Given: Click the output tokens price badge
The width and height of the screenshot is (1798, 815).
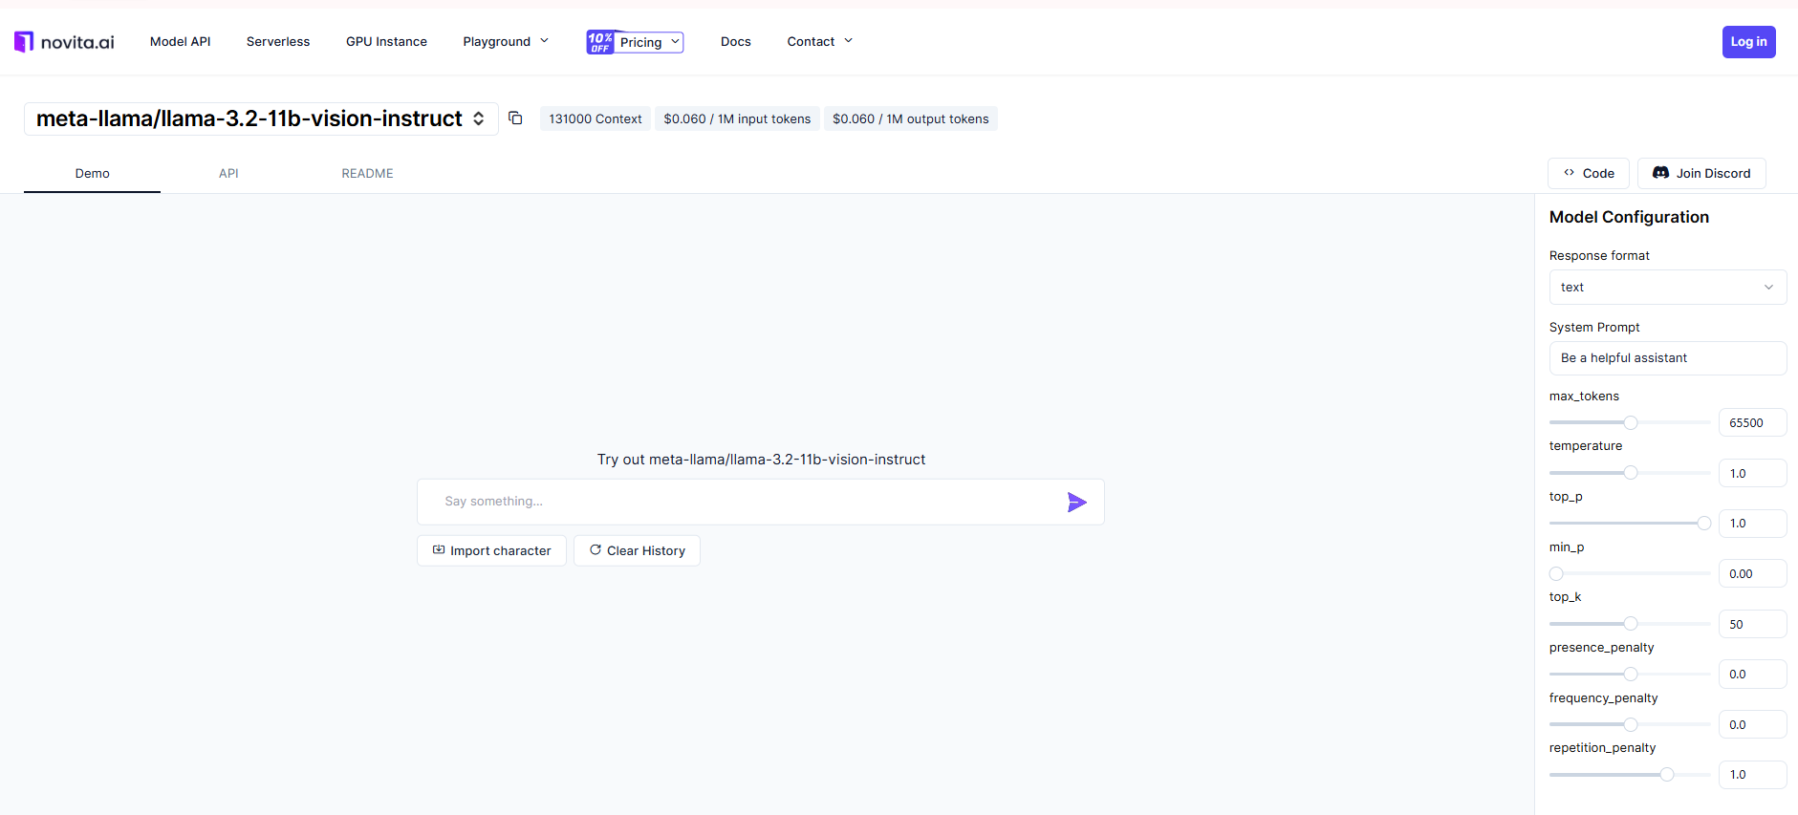Looking at the screenshot, I should [x=910, y=119].
